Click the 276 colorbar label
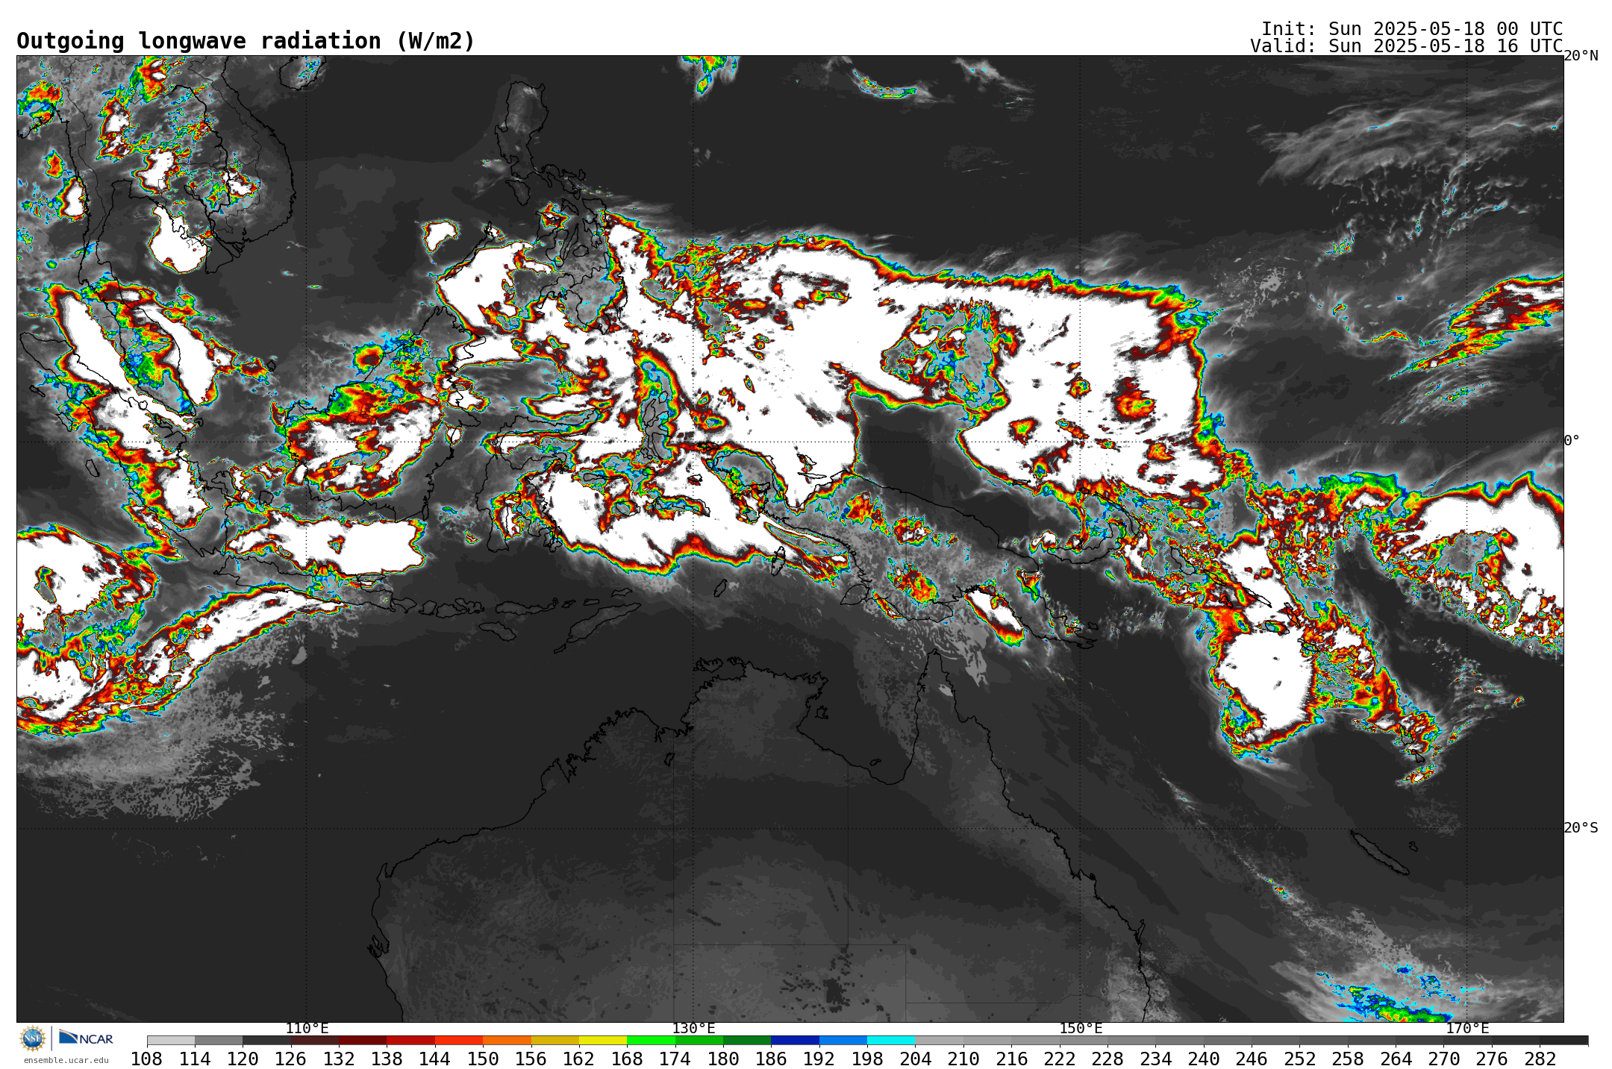This screenshot has width=1612, height=1069. [x=1492, y=1059]
